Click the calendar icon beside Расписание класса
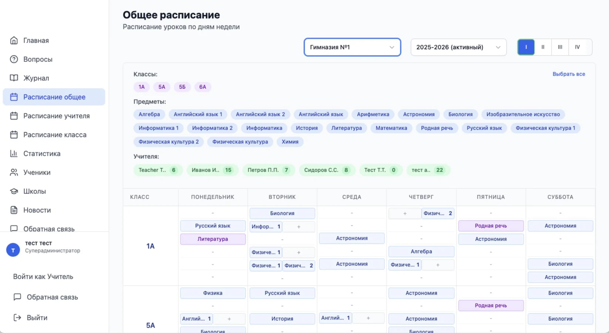The width and height of the screenshot is (609, 333). pos(14,135)
